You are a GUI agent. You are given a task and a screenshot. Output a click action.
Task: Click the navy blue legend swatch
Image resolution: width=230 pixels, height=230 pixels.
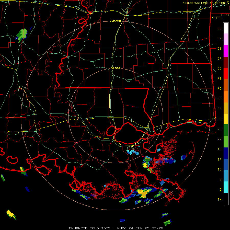coord(226,153)
